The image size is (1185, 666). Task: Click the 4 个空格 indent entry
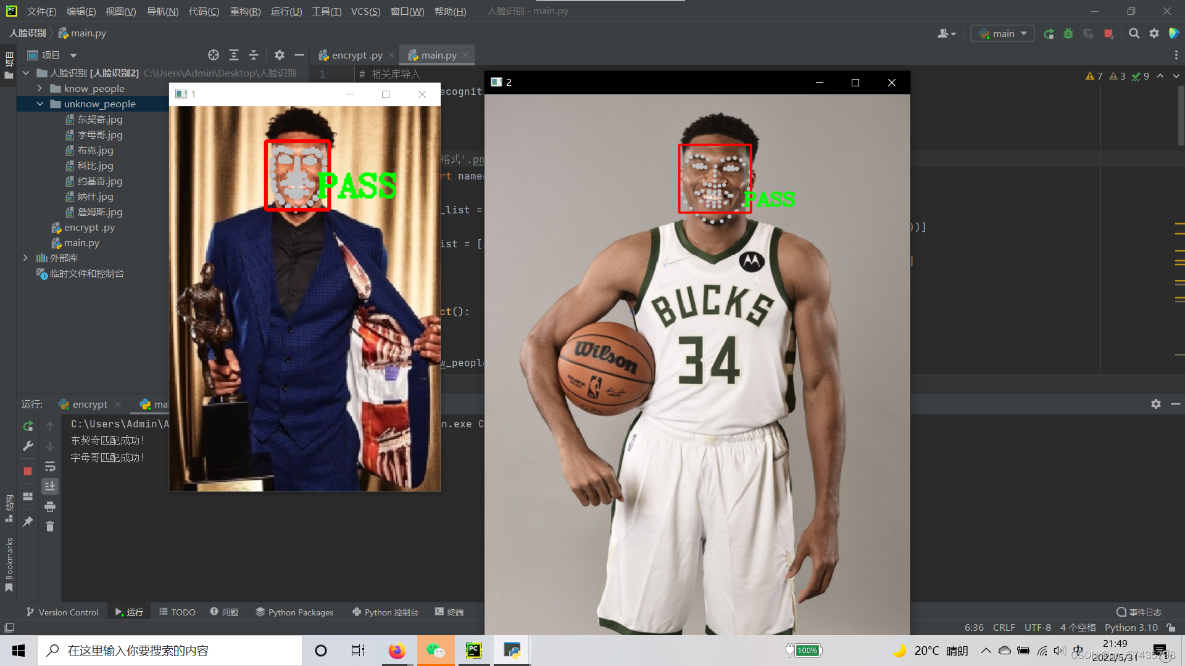(x=1078, y=627)
